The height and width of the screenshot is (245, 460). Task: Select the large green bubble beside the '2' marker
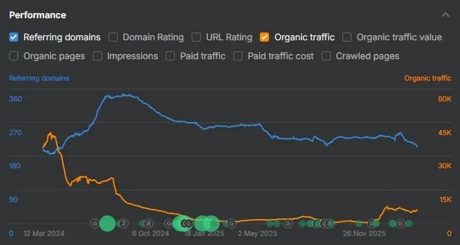click(x=108, y=224)
